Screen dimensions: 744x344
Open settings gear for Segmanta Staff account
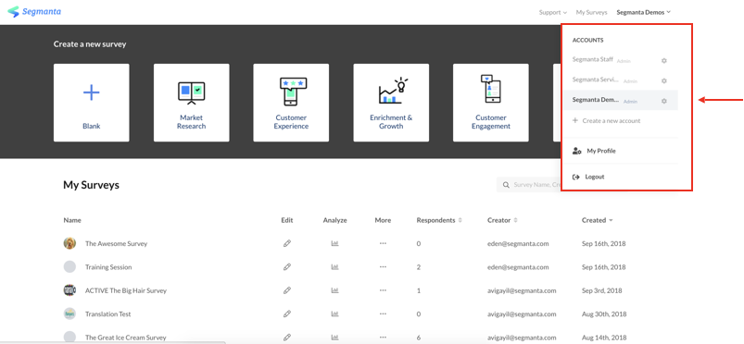point(663,61)
